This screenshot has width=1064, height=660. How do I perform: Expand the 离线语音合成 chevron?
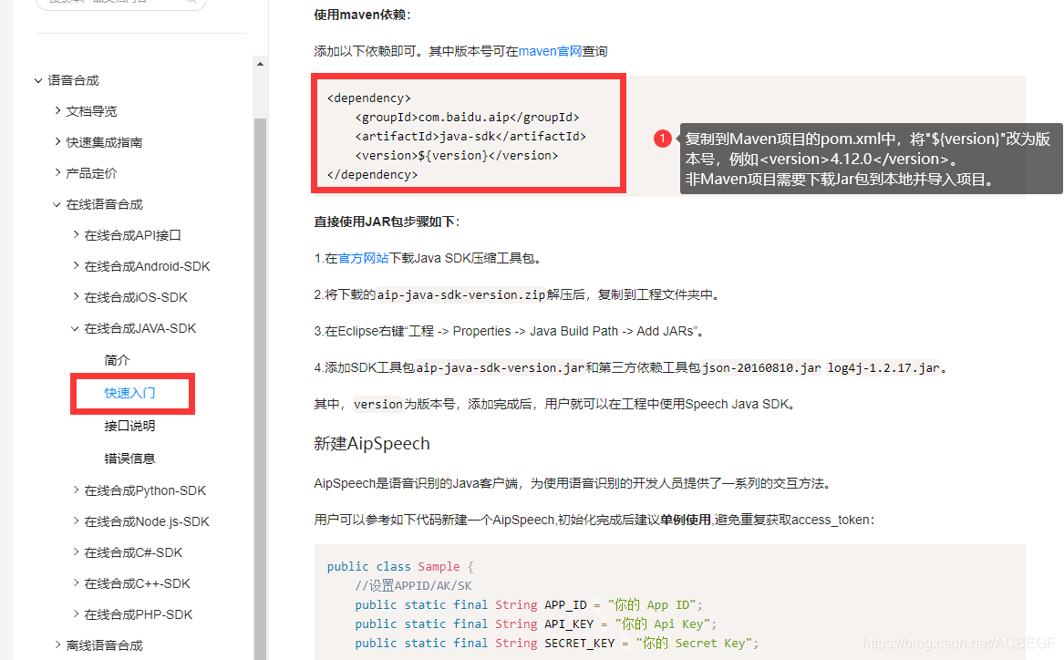pyautogui.click(x=57, y=645)
